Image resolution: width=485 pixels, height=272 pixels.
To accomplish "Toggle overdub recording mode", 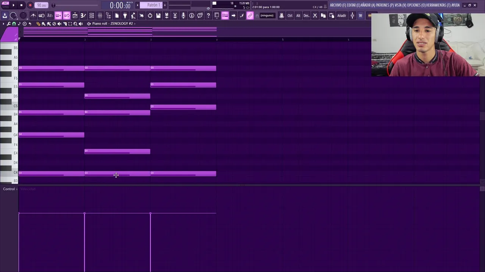I will pos(58,15).
